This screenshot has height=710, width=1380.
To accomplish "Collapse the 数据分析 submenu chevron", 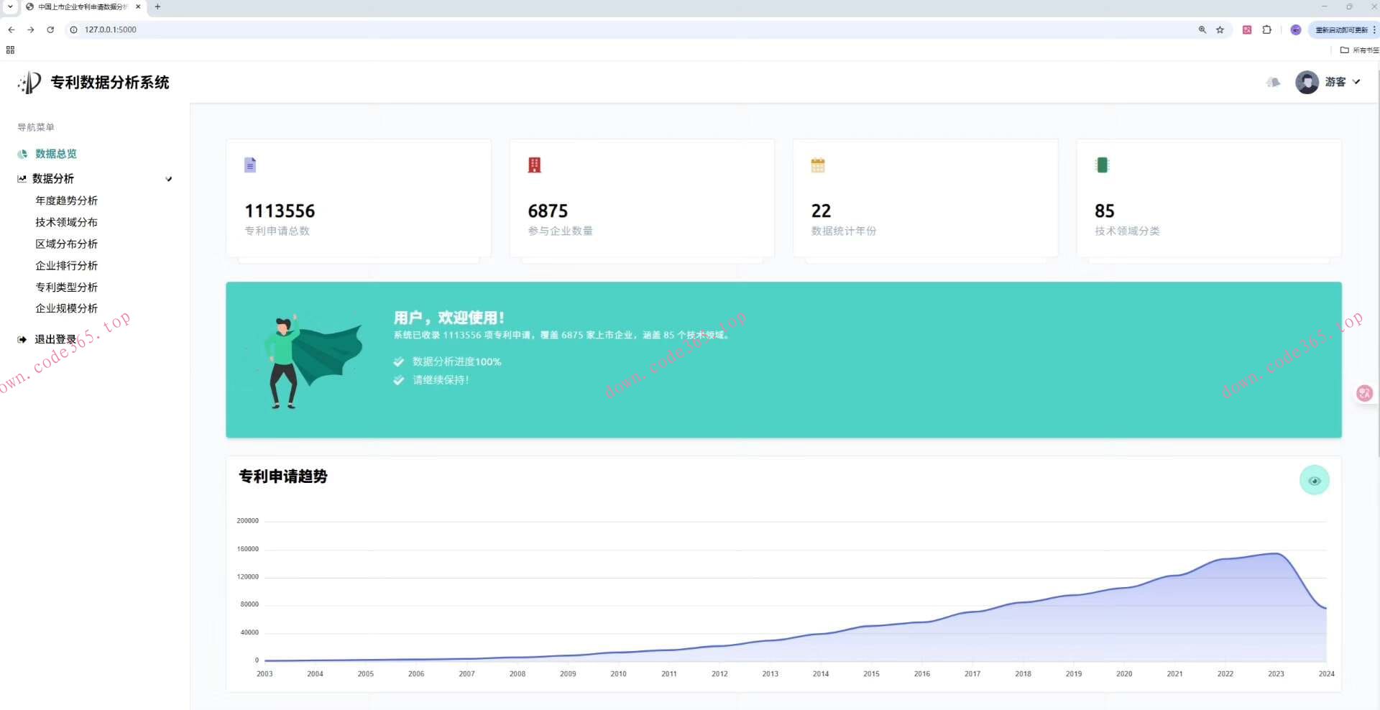I will point(168,178).
